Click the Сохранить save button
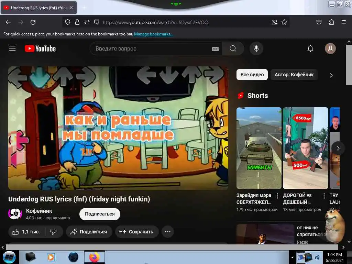Image resolution: width=352 pixels, height=264 pixels. 137,232
